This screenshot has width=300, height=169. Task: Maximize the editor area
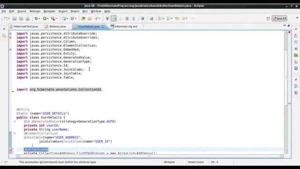click(289, 25)
